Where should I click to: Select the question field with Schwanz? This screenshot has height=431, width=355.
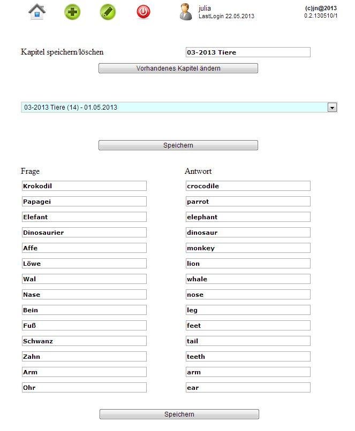[x=84, y=341]
